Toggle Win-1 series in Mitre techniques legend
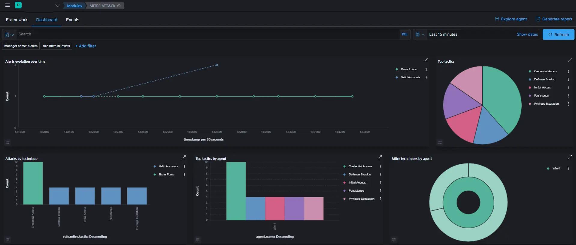This screenshot has height=245, width=576. 556,169
